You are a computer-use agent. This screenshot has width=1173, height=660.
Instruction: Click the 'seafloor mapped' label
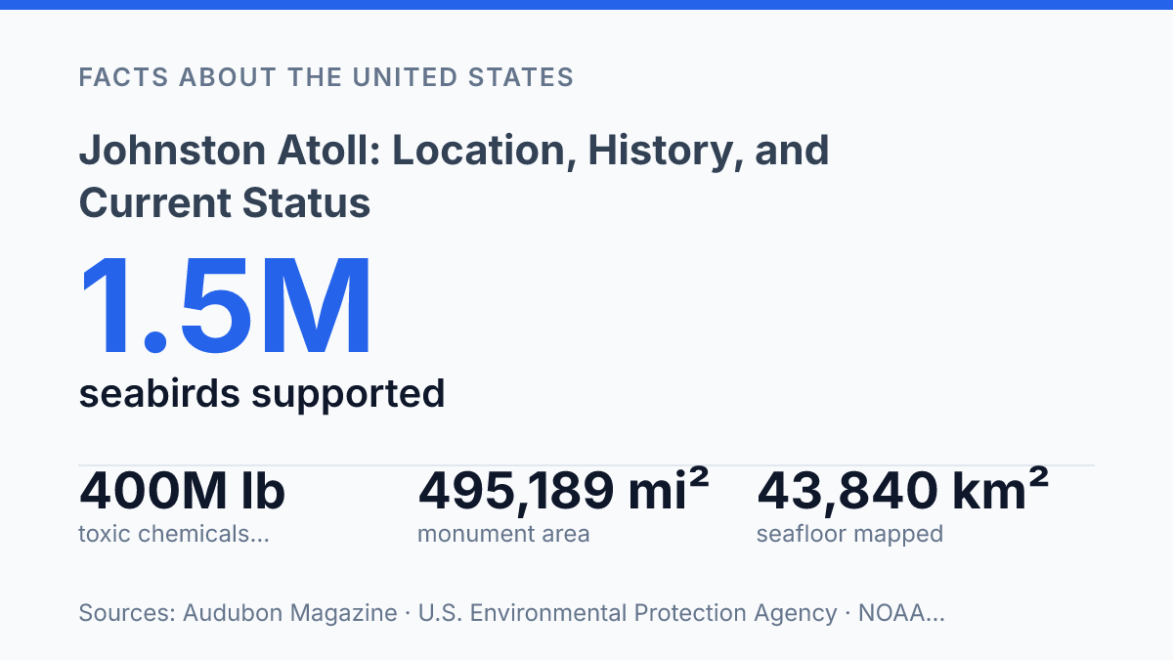pyautogui.click(x=849, y=534)
